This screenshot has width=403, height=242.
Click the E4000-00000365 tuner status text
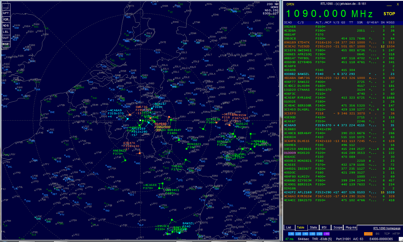[x=381, y=239]
